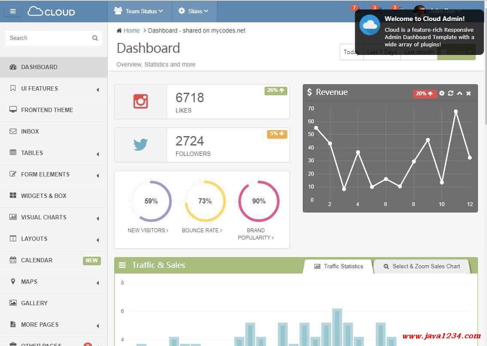Open the NEW VISITORS link
Screen dimensions: 487x346
(x=148, y=230)
